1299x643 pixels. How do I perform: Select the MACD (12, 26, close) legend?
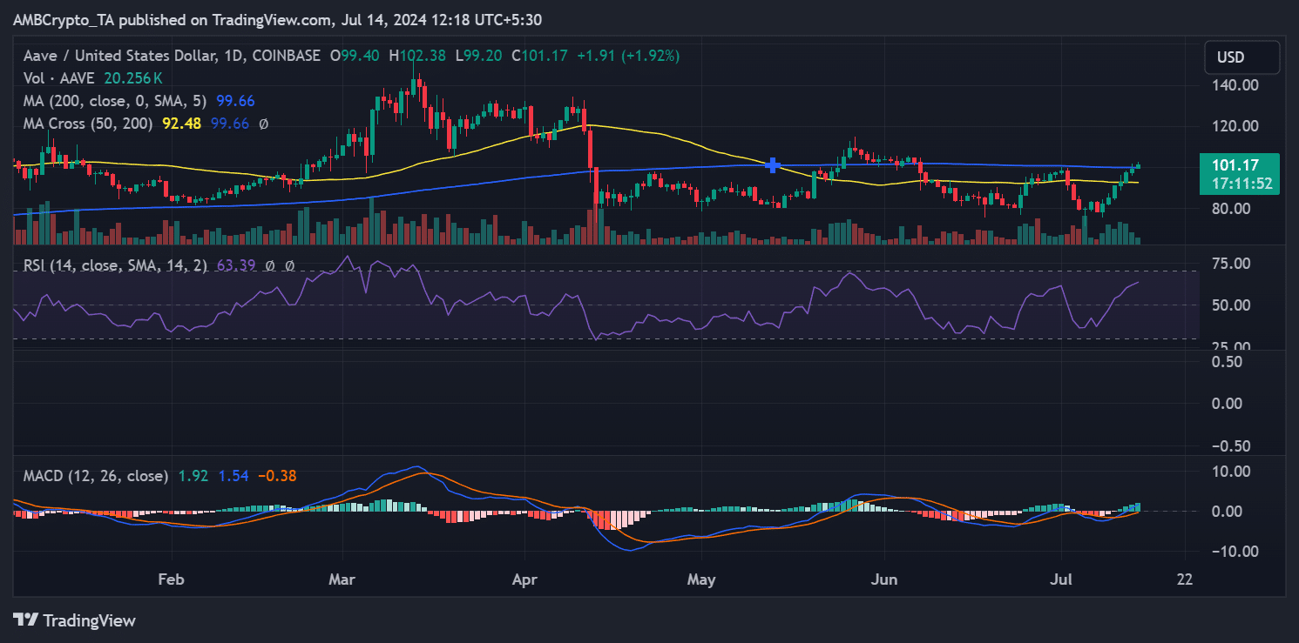[96, 476]
